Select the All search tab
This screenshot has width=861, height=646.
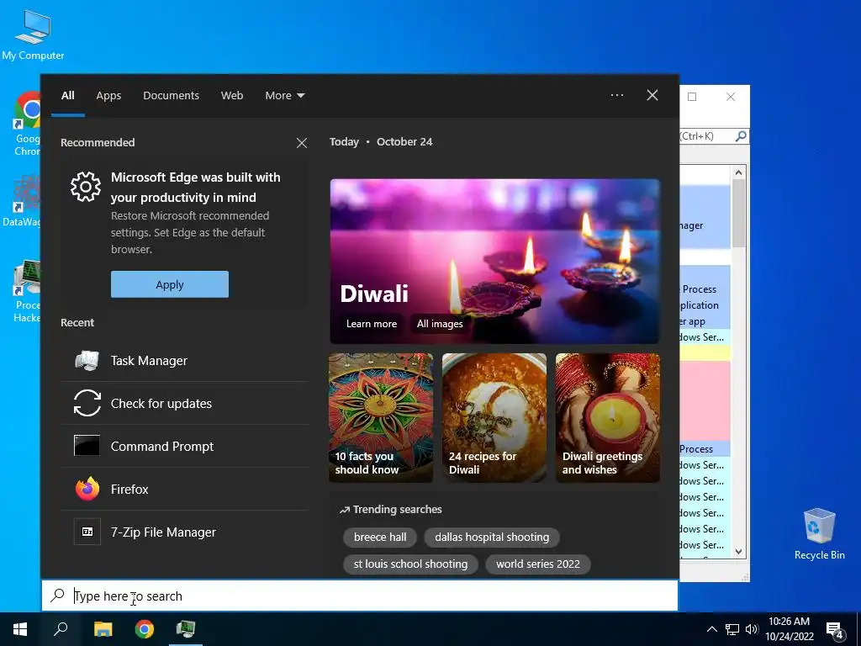click(67, 96)
